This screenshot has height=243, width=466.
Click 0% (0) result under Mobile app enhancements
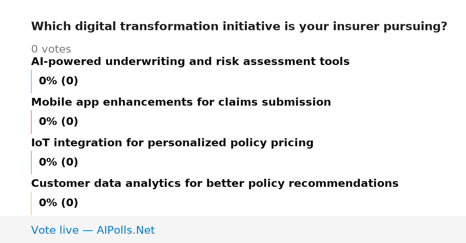click(x=59, y=122)
